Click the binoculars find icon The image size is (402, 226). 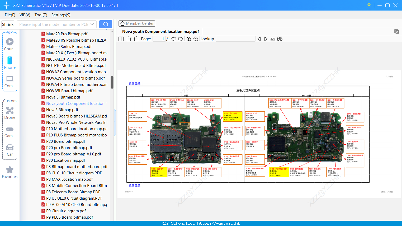click(280, 39)
